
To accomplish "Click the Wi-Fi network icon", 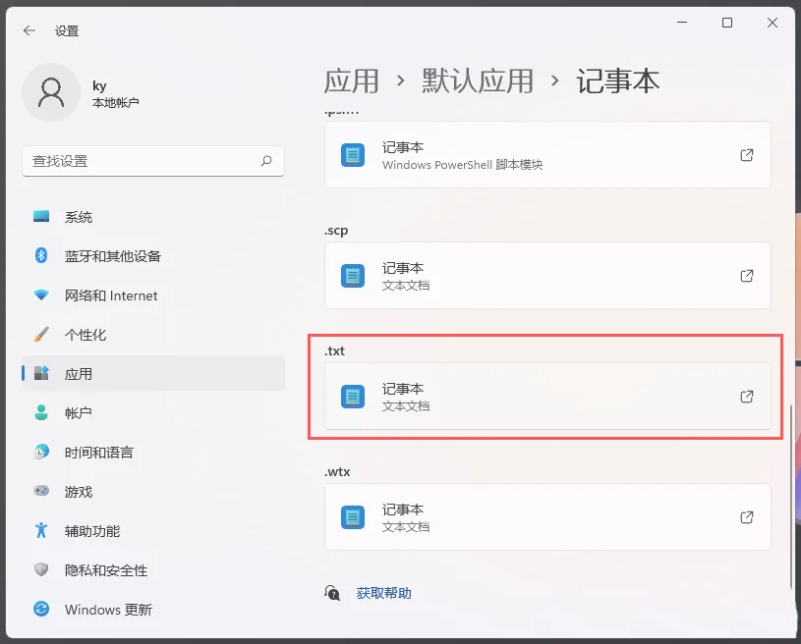I will (41, 295).
